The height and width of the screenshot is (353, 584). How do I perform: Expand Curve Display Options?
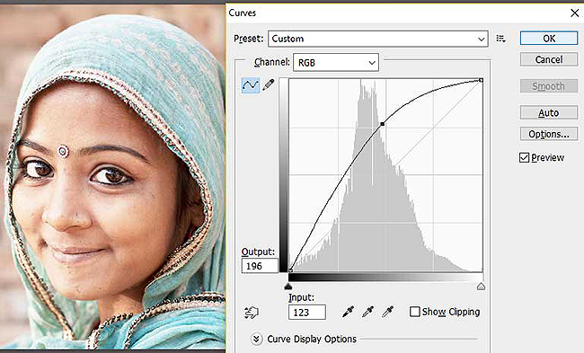point(256,339)
